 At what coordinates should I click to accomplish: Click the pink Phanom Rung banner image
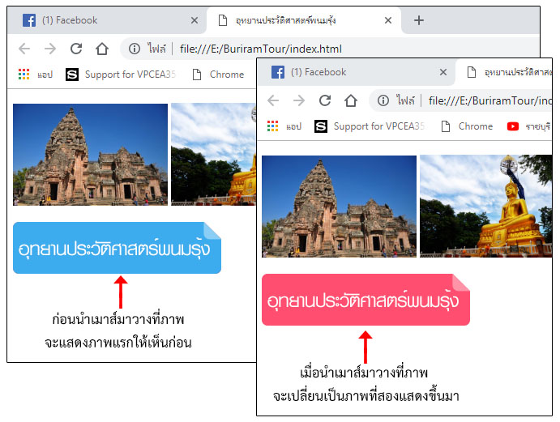[x=365, y=300]
